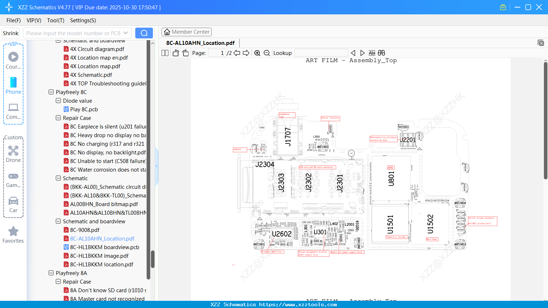Collapse Repair Case folder under Playfreely 8A
The height and width of the screenshot is (308, 548).
tap(58, 282)
